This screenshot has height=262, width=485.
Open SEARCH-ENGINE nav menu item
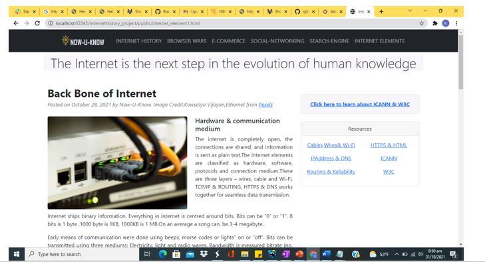[329, 41]
